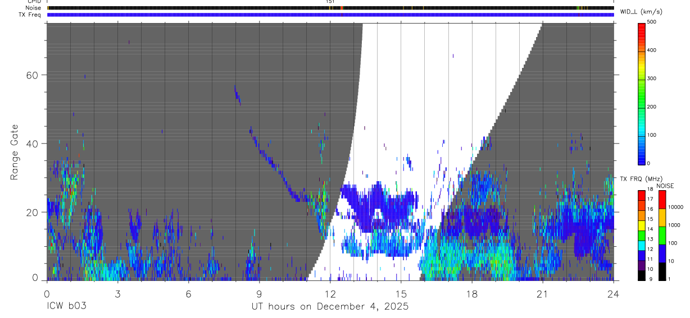Viewport: 690px width, 318px height.
Task: Click the 'ICW b03' radar beam label
Action: click(66, 306)
